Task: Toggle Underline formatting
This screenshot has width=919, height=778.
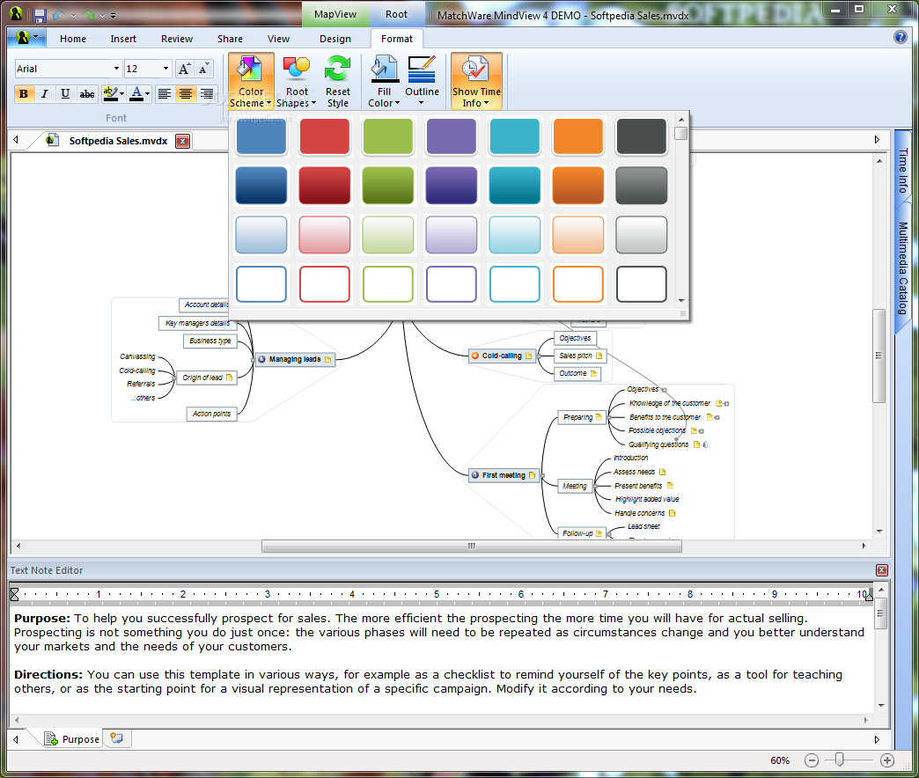Action: pos(65,94)
